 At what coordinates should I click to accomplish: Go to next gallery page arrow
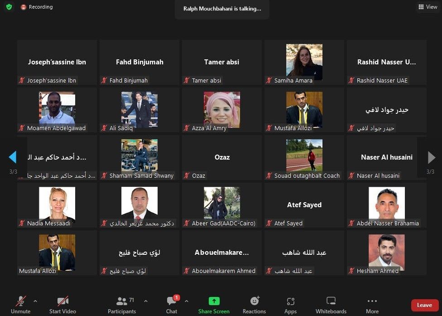(x=431, y=157)
